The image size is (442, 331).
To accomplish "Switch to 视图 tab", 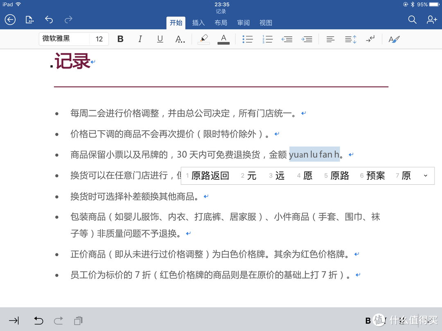I will tap(266, 23).
